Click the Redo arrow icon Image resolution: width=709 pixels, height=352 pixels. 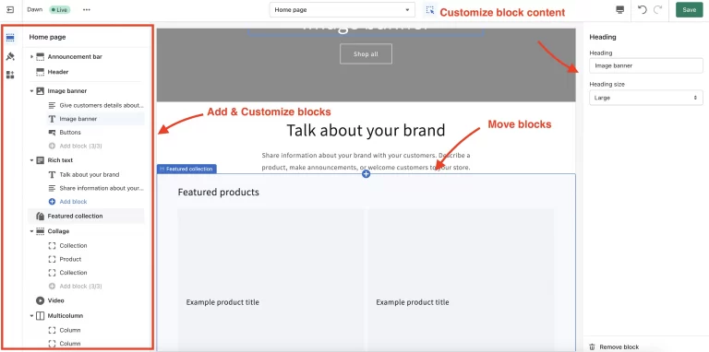(658, 9)
